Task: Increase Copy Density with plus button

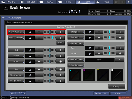Action: click(61, 32)
